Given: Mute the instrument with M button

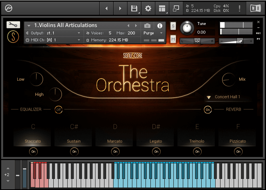Looking at the screenshot, I should [173, 39].
